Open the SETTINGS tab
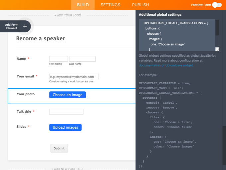 click(x=110, y=5)
